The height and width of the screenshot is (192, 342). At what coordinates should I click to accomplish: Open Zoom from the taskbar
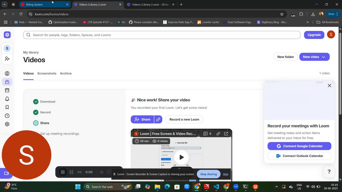point(236,187)
